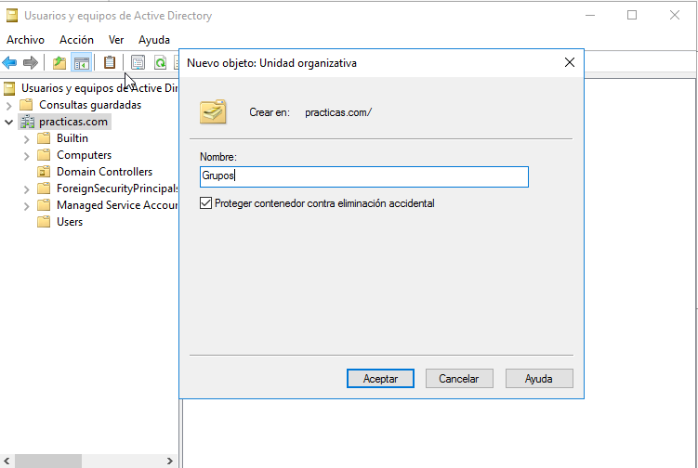Click the Nombre text field
This screenshot has height=468, width=698.
pyautogui.click(x=363, y=176)
